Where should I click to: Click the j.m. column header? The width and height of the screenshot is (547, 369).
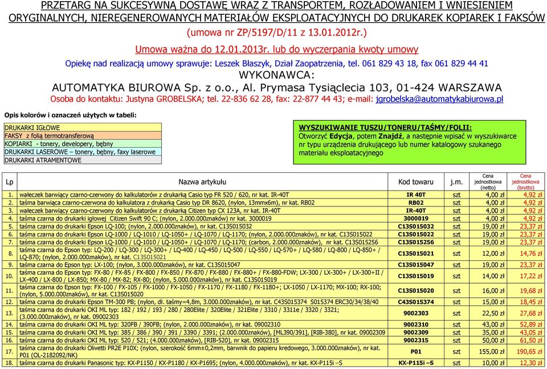[x=456, y=182]
